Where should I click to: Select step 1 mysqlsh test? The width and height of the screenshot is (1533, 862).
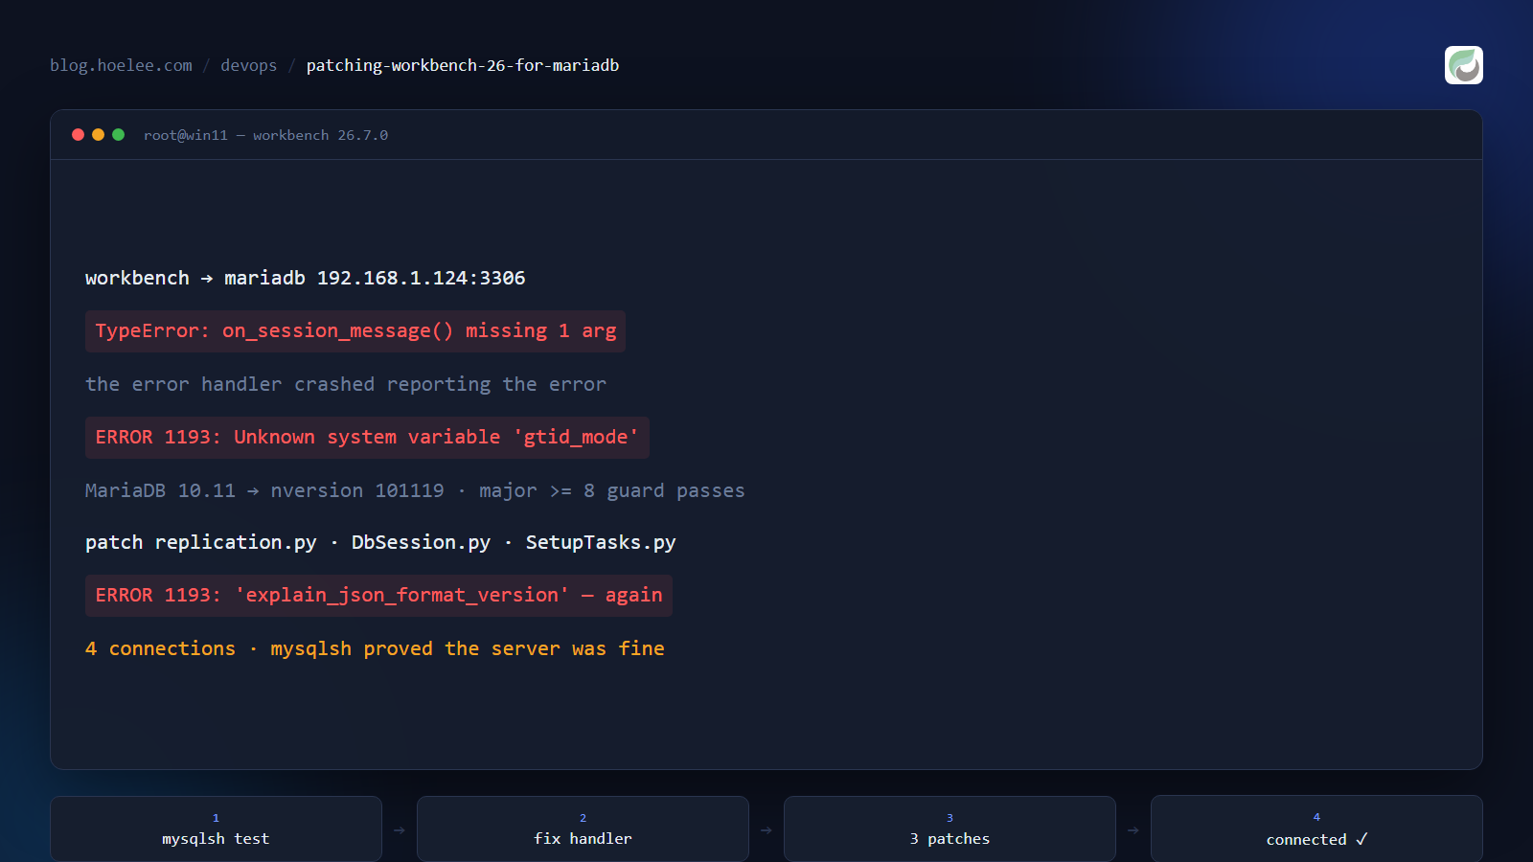(x=216, y=829)
